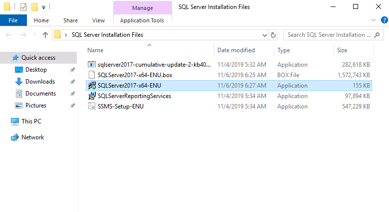
Task: Switch to the View ribbon tab
Action: tap(98, 20)
